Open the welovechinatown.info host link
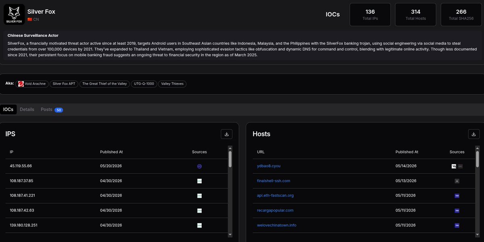 point(277,225)
